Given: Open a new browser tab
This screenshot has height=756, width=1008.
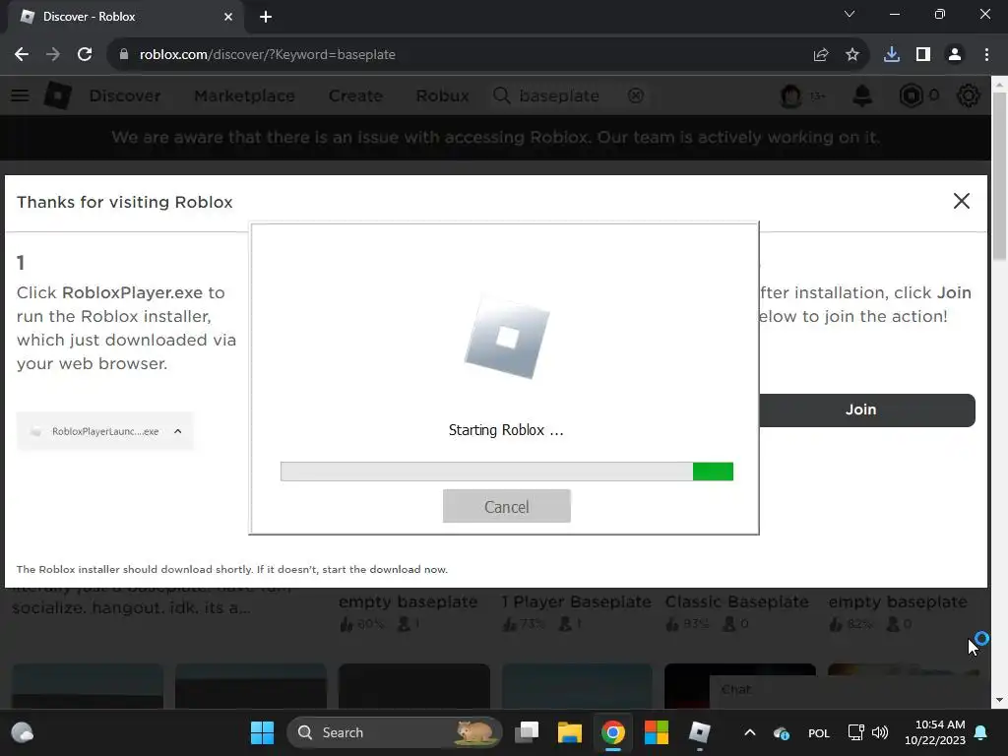Looking at the screenshot, I should (266, 17).
